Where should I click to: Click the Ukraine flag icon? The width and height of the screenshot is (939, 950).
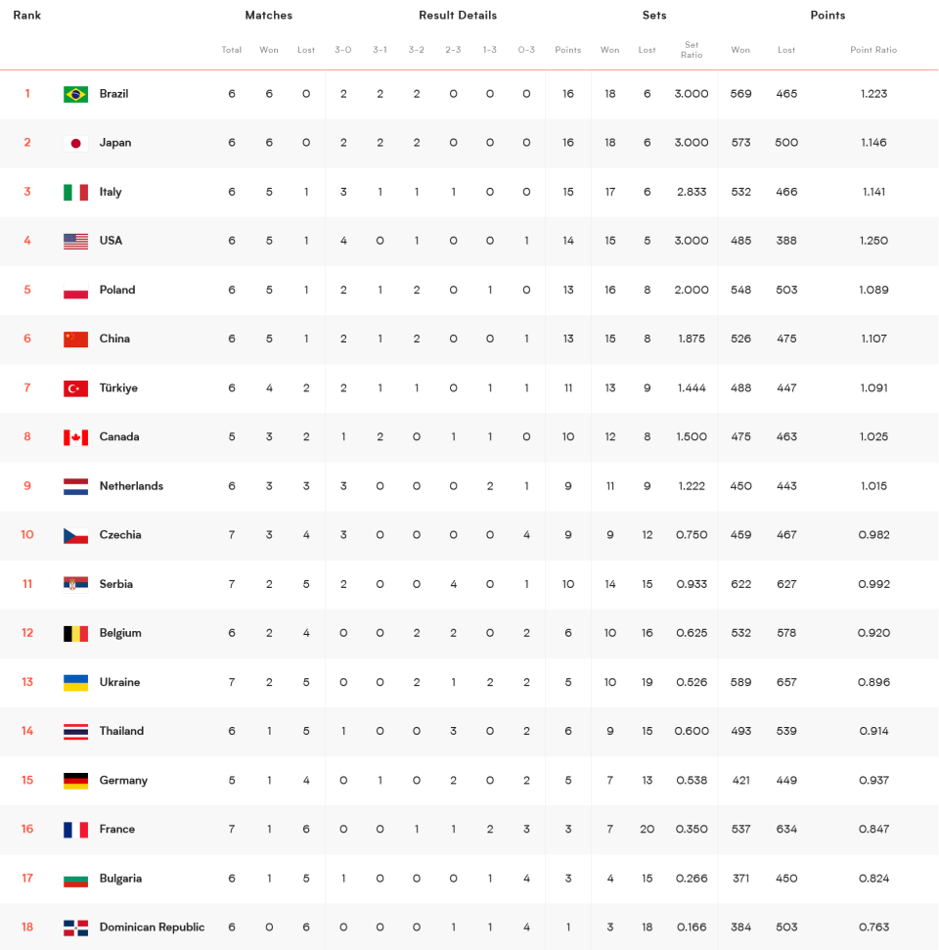coord(75,683)
